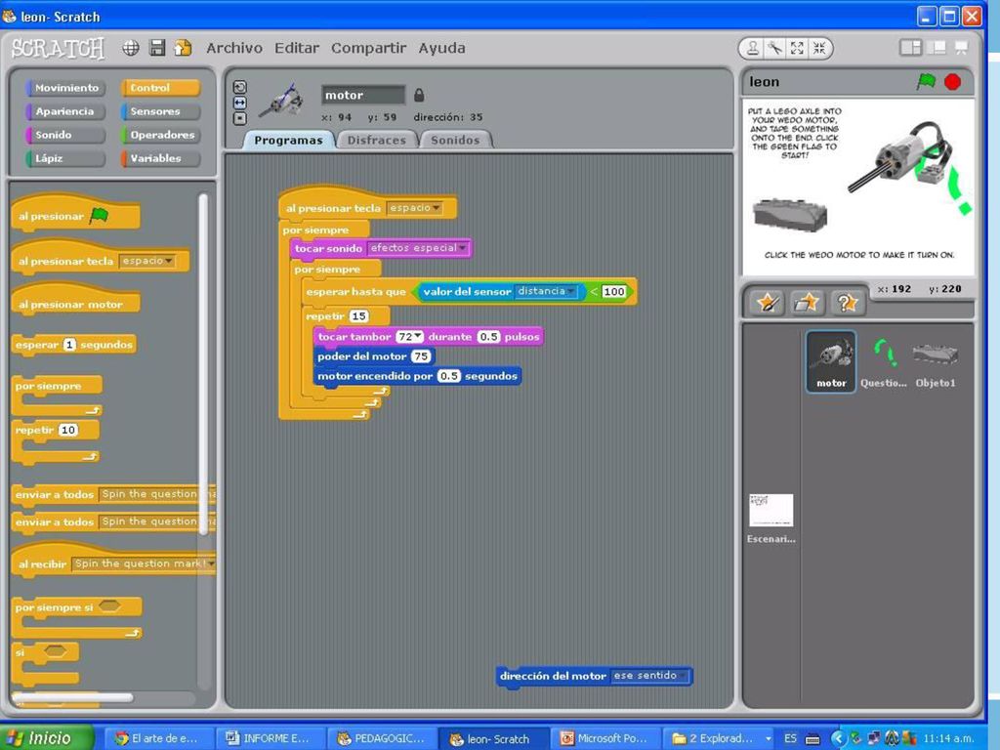1000x750 pixels.
Task: Select the Sensores block category
Action: tap(161, 111)
